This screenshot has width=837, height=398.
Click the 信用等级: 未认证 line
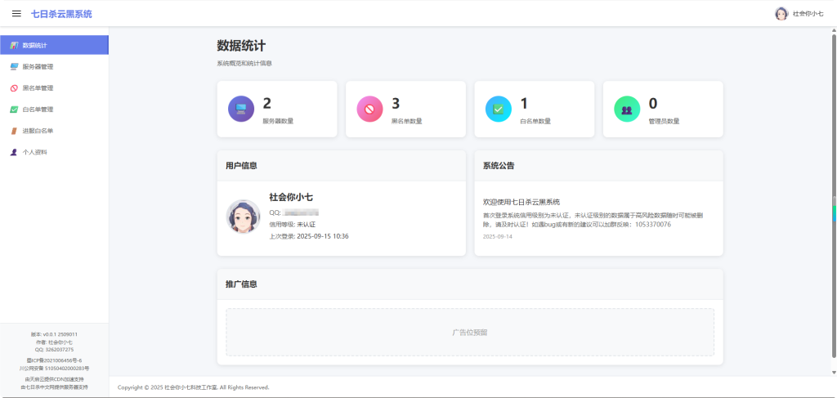tap(293, 224)
